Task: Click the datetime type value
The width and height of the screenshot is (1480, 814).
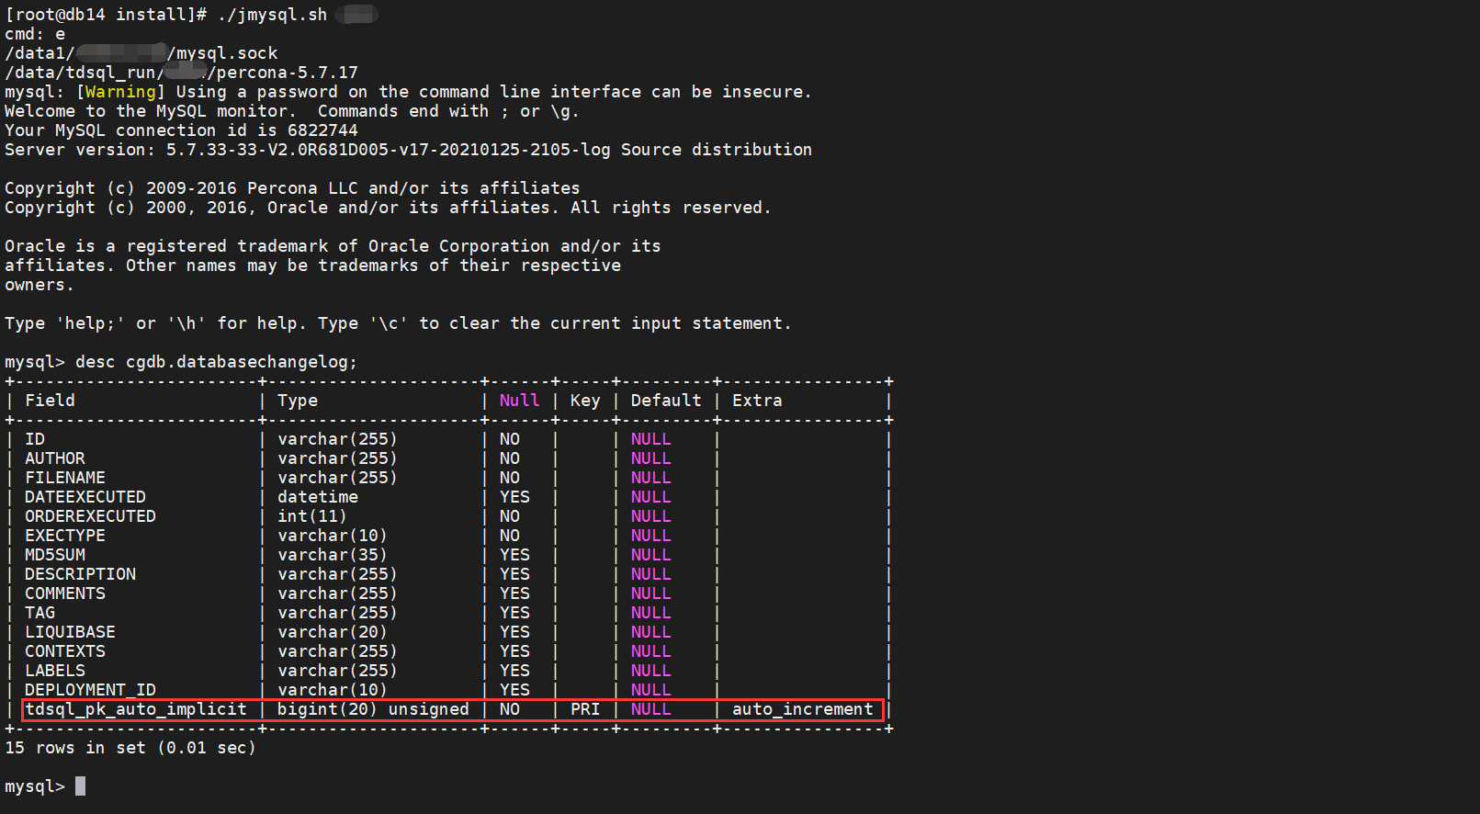Action: click(318, 497)
